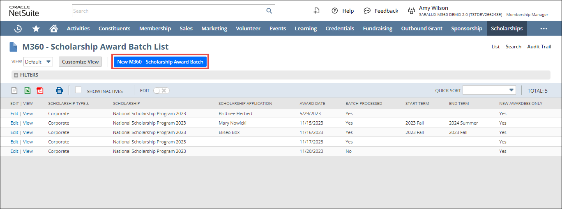Export list to PDF icon

click(x=40, y=91)
